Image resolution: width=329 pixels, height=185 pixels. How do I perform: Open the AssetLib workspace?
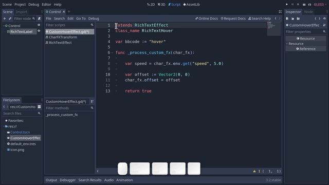(x=191, y=5)
